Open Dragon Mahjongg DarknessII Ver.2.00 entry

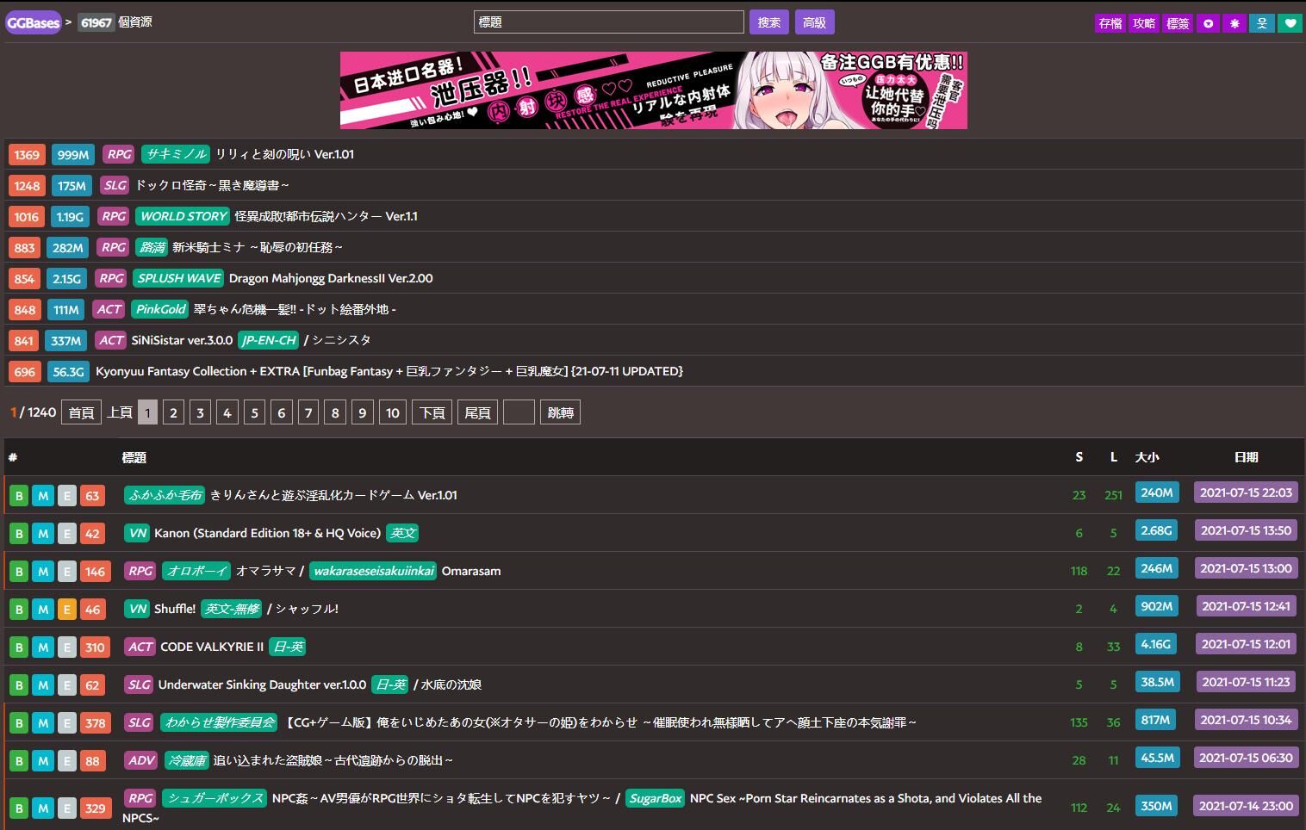click(x=331, y=278)
